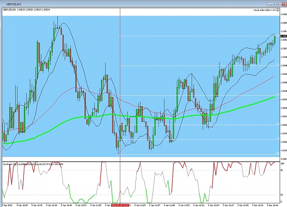Click the smiley face expert advisor icon

(278, 10)
